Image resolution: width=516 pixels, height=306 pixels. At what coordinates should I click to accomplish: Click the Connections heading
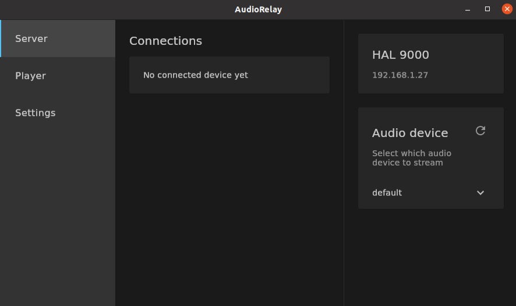point(165,41)
